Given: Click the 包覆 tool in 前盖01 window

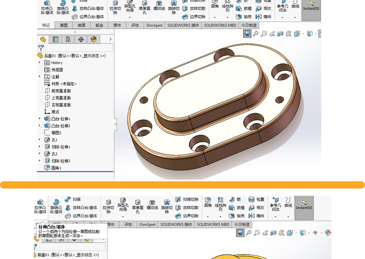Looking at the screenshot, I should click(256, 199).
